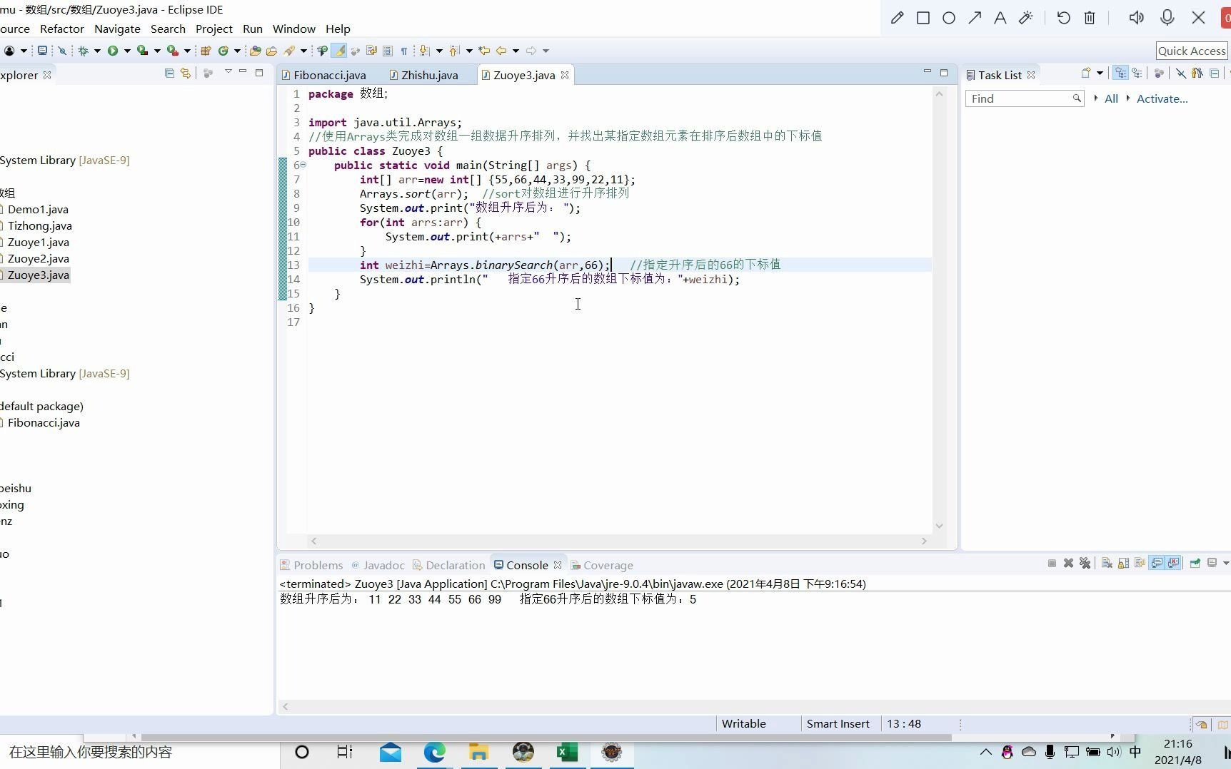
Task: Open a terminal with the monitor icon
Action: click(x=42, y=51)
